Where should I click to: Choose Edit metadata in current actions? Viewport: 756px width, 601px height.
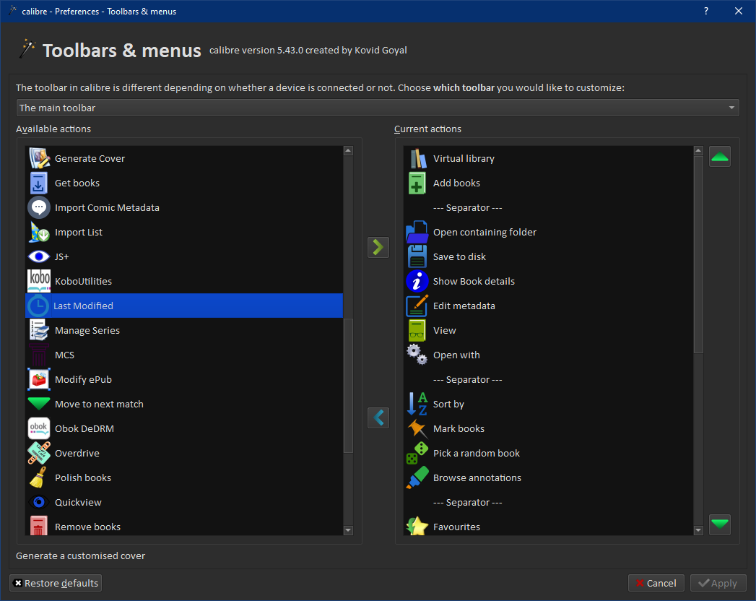[464, 306]
